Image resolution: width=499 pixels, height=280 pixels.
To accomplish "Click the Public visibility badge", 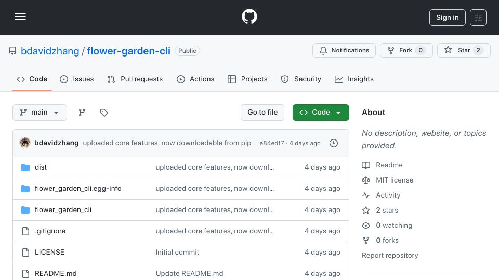I will point(187,51).
